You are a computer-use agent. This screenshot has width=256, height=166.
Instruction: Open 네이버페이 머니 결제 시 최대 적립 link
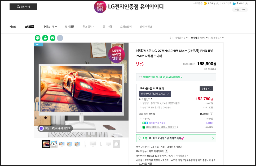tap(162, 127)
